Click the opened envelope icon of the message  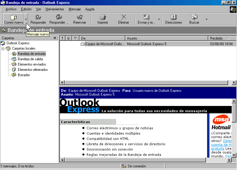(x=82, y=44)
